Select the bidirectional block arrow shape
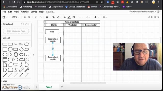The width and height of the screenshot is (163, 91). pyautogui.click(x=21, y=70)
